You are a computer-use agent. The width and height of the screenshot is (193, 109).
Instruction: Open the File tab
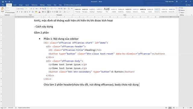[x=3, y=5]
